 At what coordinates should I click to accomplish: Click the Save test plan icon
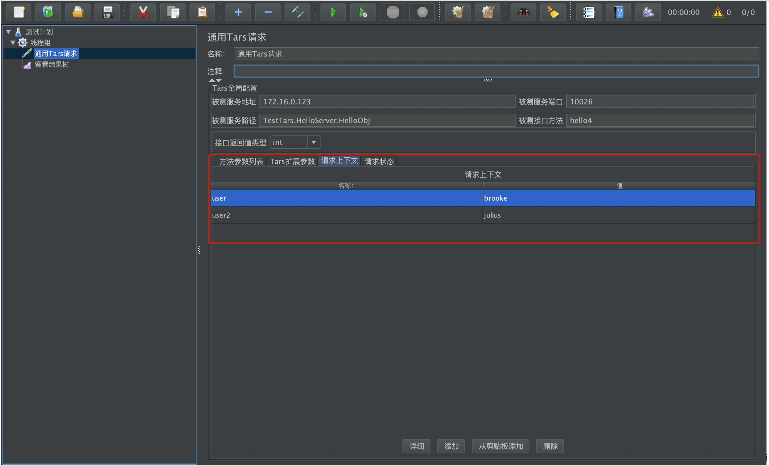click(x=107, y=12)
